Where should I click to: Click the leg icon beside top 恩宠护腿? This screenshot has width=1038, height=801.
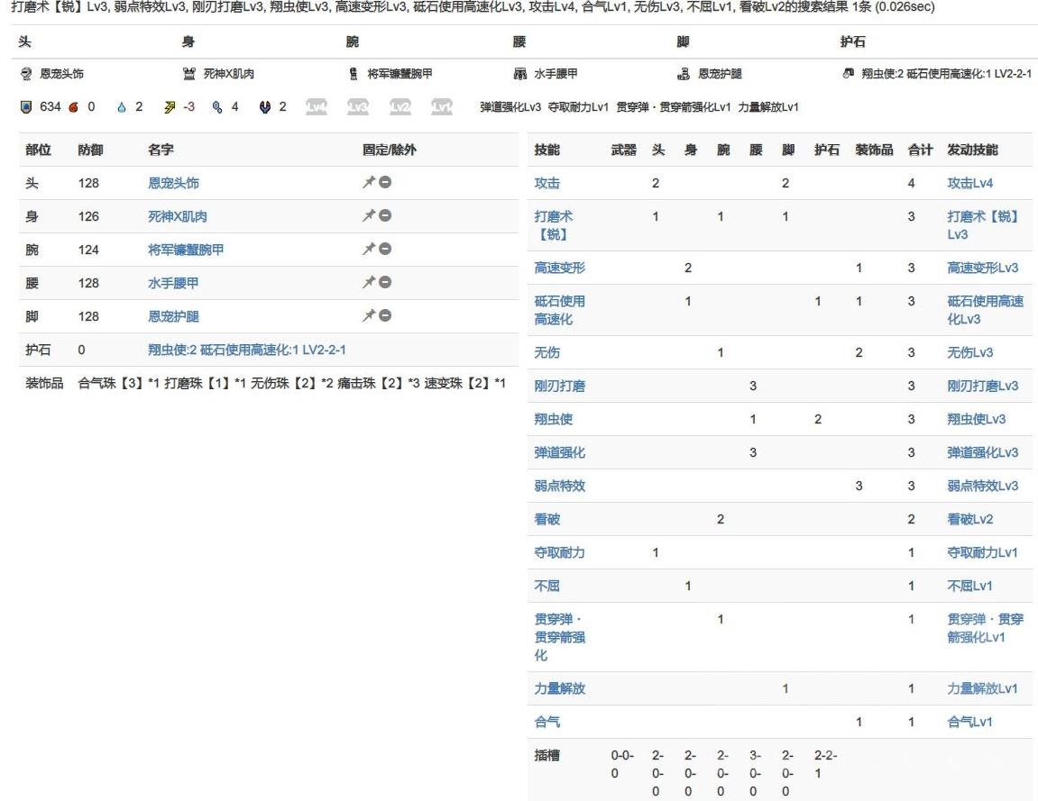pyautogui.click(x=684, y=74)
